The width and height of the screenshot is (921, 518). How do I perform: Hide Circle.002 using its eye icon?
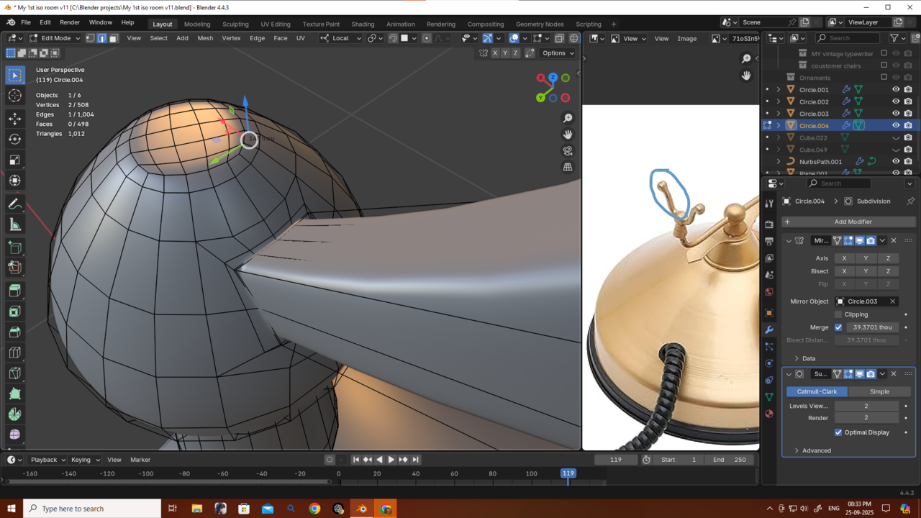coord(896,101)
